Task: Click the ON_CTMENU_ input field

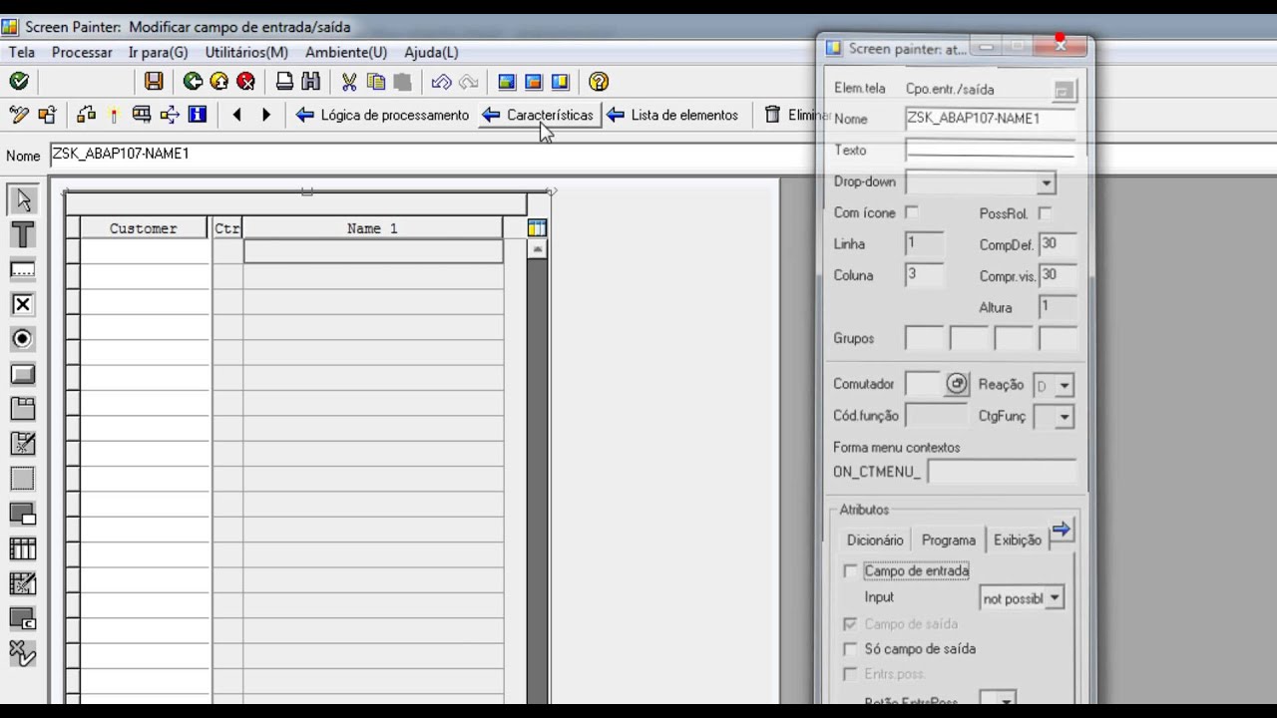Action: coord(1003,471)
